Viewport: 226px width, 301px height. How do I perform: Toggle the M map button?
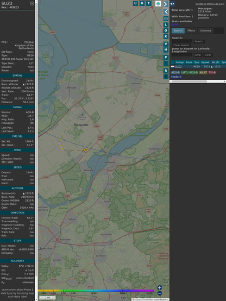(166, 50)
